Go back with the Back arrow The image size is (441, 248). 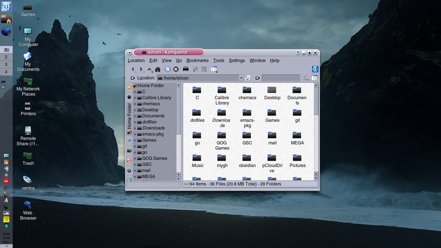pos(133,69)
